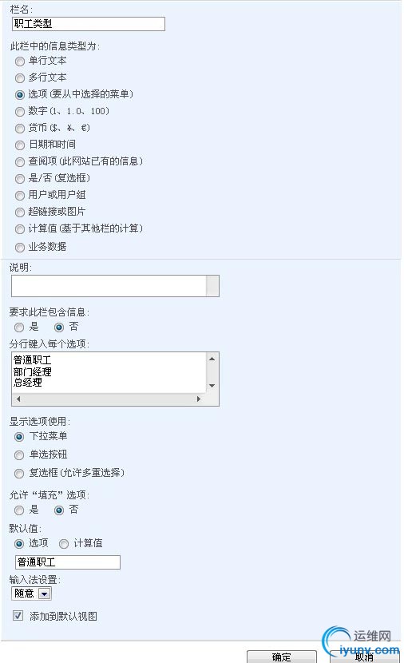
Task: Click the 取消 button
Action: tap(364, 657)
